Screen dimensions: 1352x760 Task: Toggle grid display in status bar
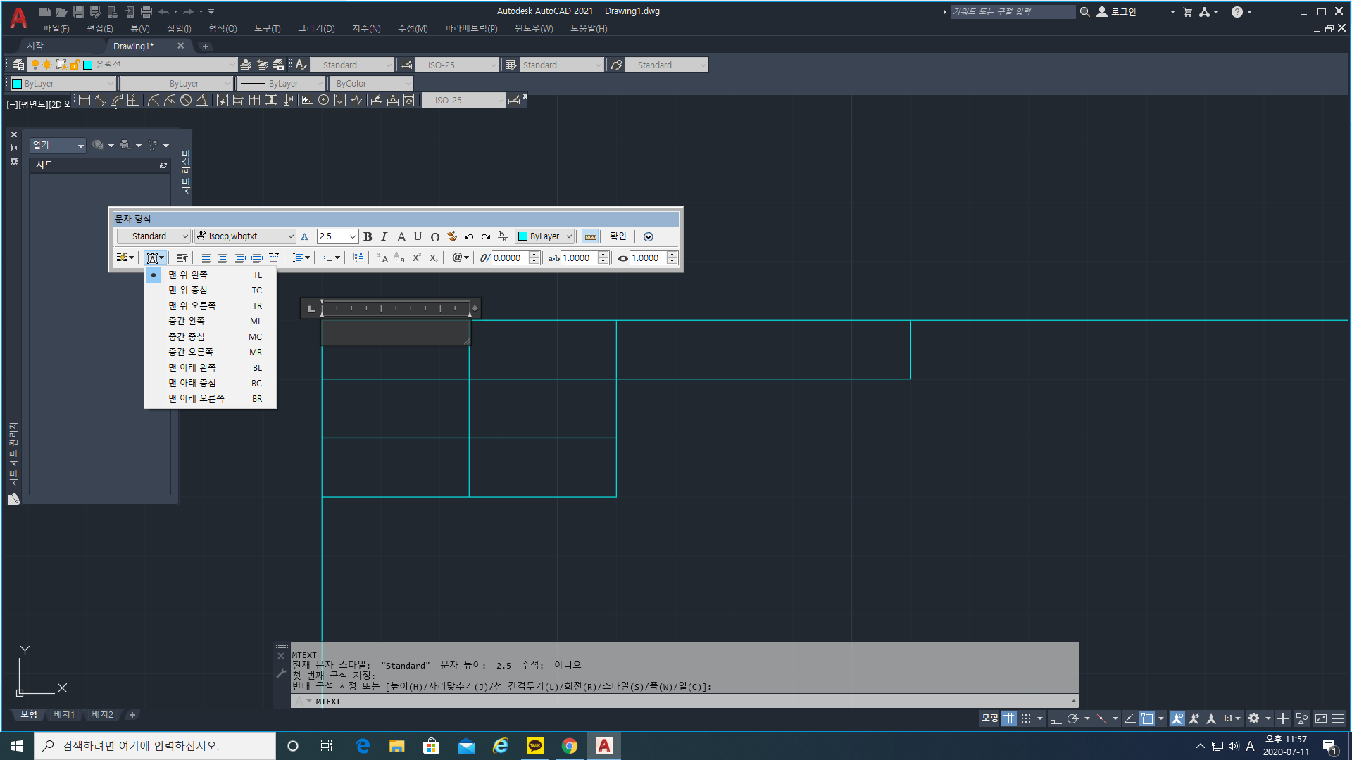[1009, 718]
